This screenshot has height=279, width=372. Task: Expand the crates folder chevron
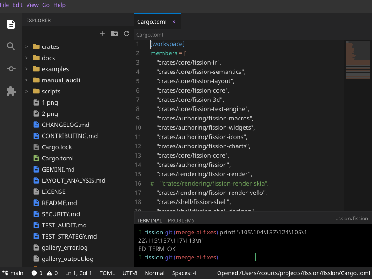click(27, 47)
